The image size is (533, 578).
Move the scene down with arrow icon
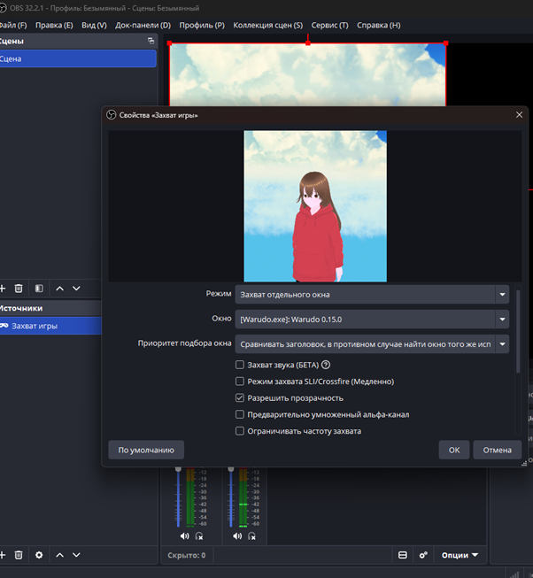click(x=76, y=289)
